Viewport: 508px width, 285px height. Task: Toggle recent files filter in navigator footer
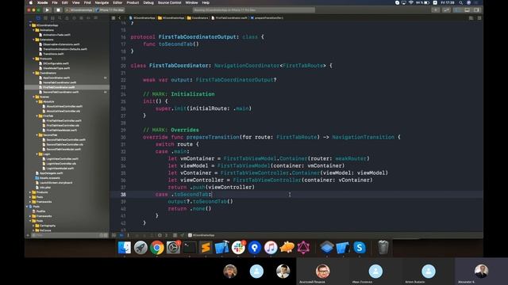pyautogui.click(x=102, y=235)
